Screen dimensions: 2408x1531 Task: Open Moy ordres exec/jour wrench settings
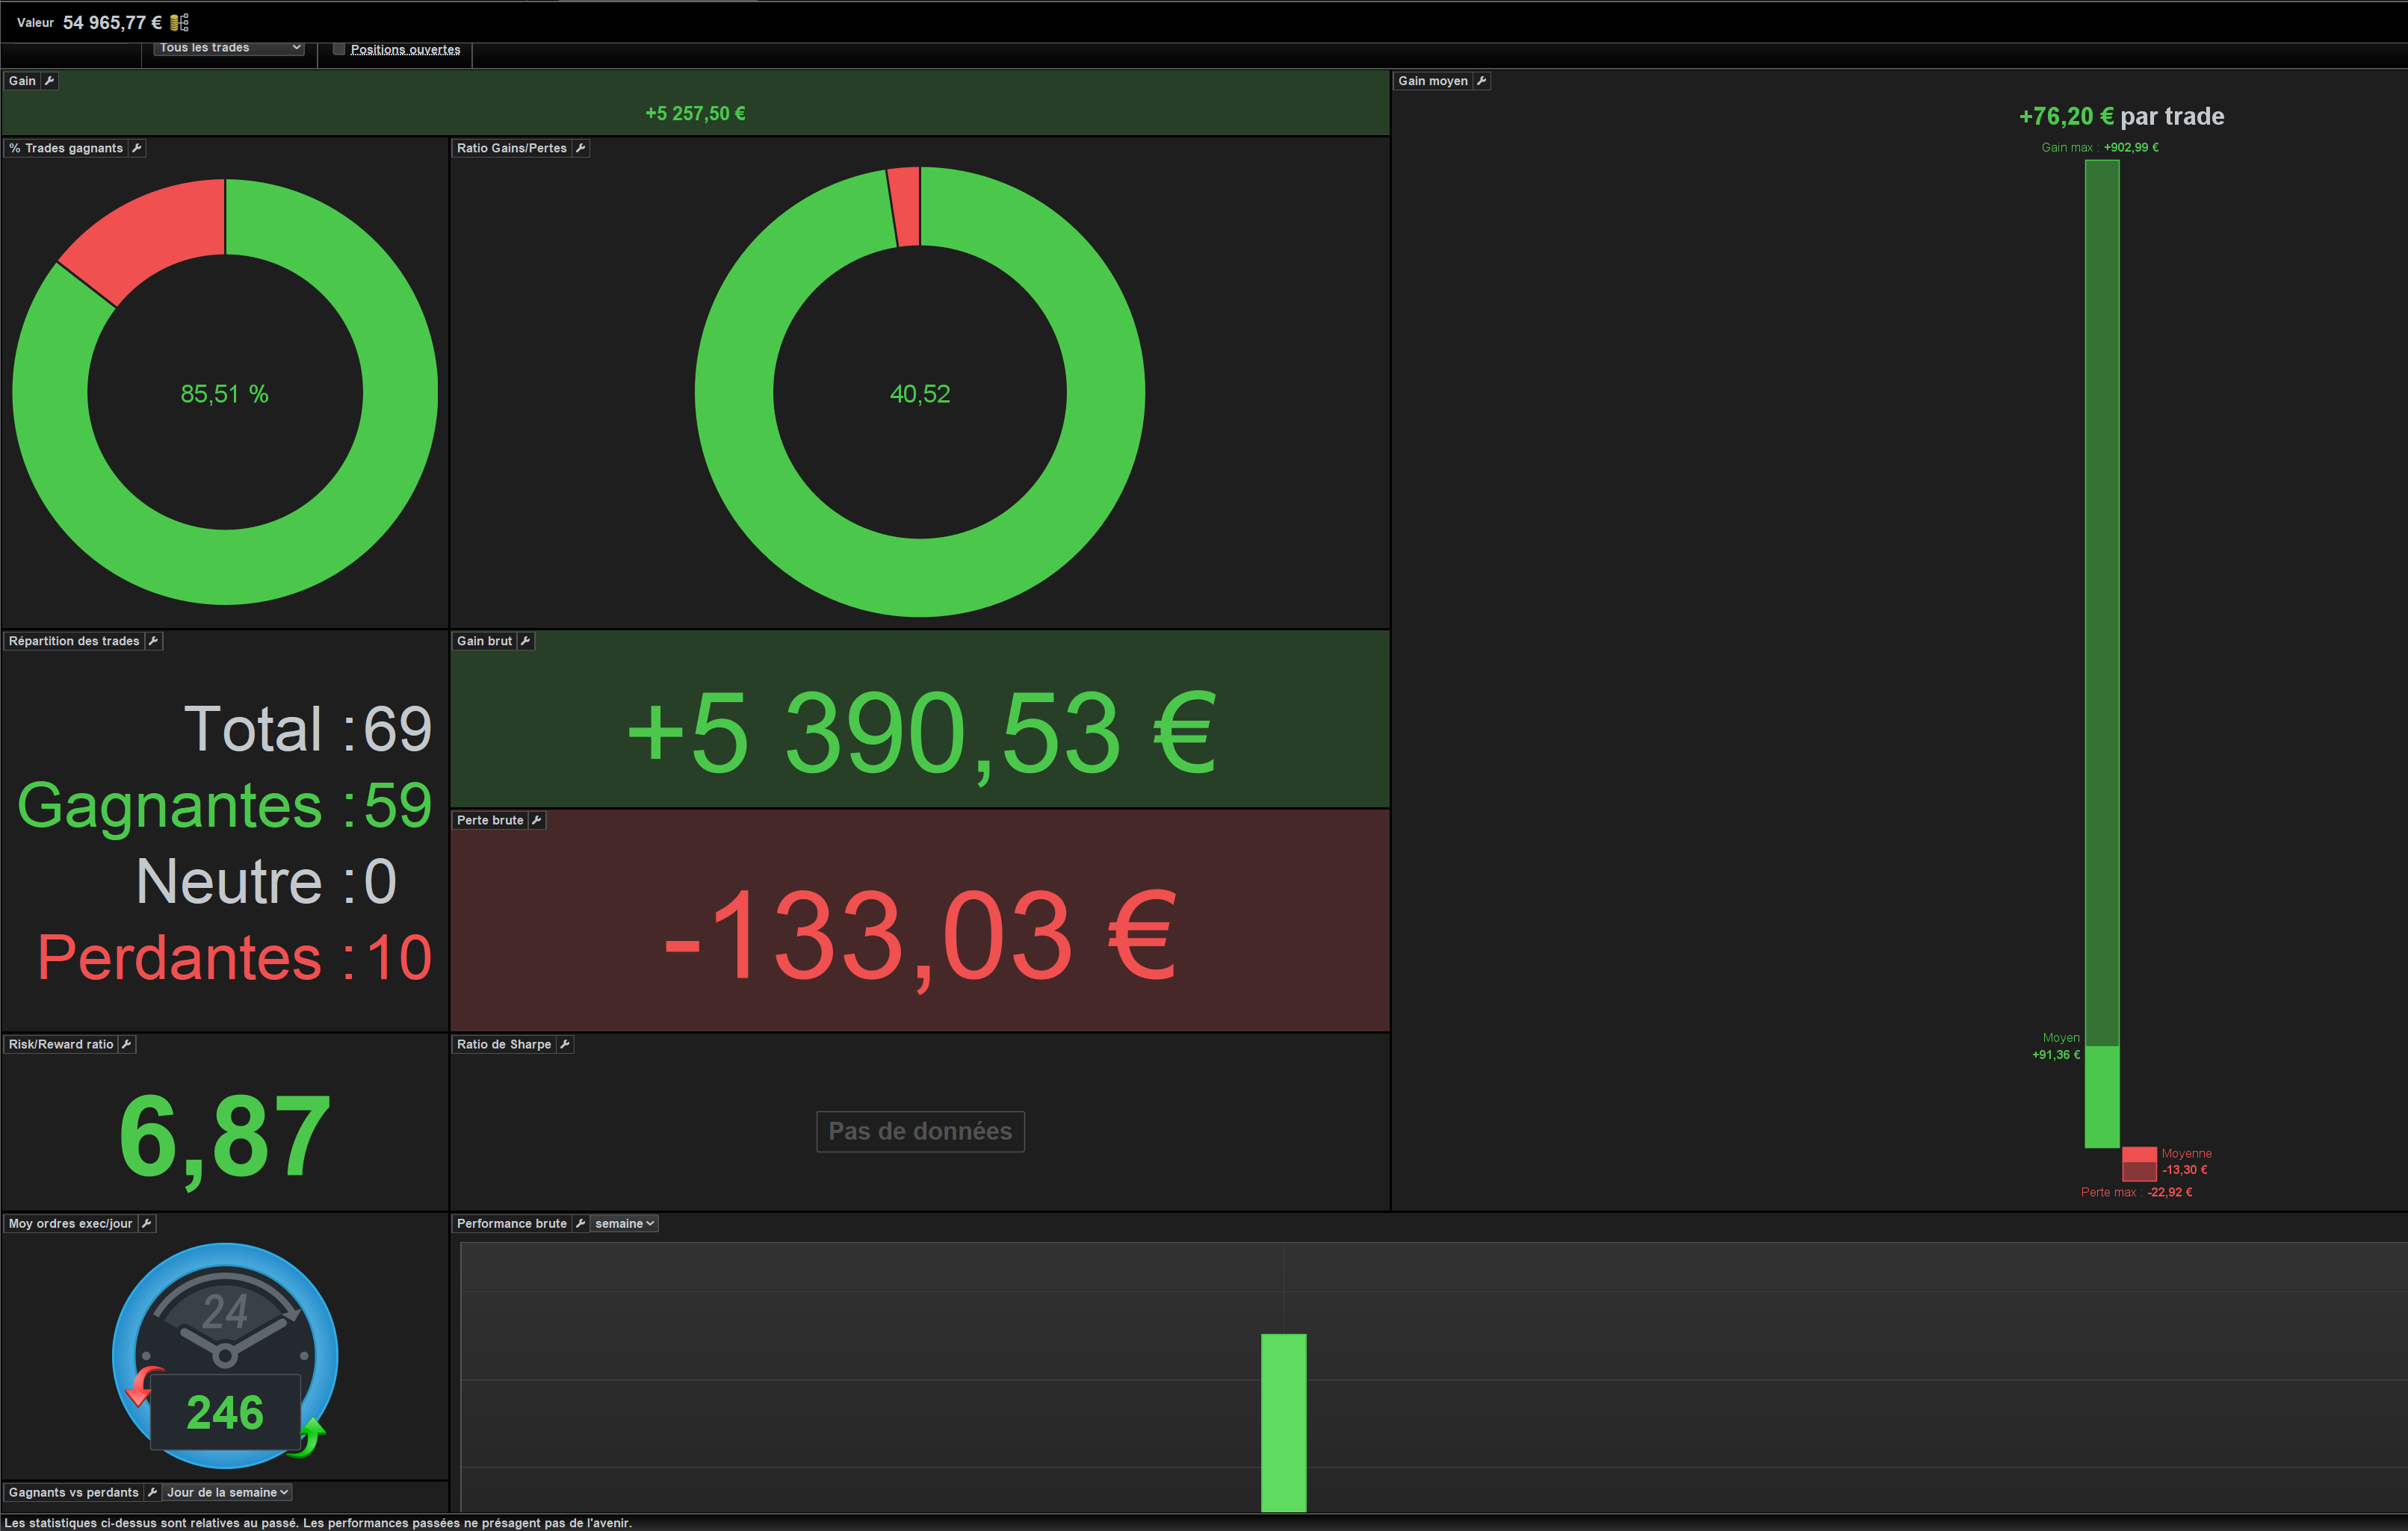[146, 1223]
